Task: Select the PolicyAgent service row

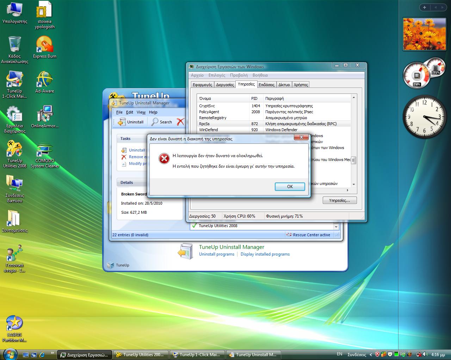Action: pyautogui.click(x=274, y=112)
